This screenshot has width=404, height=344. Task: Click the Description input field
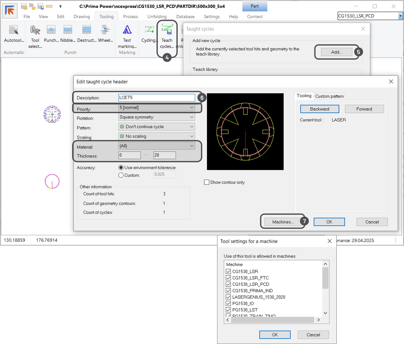156,98
